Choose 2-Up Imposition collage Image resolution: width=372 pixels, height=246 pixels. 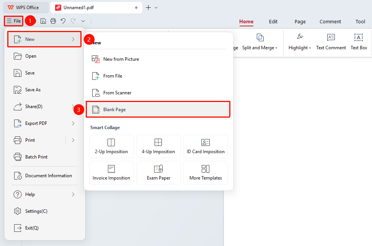point(111,147)
